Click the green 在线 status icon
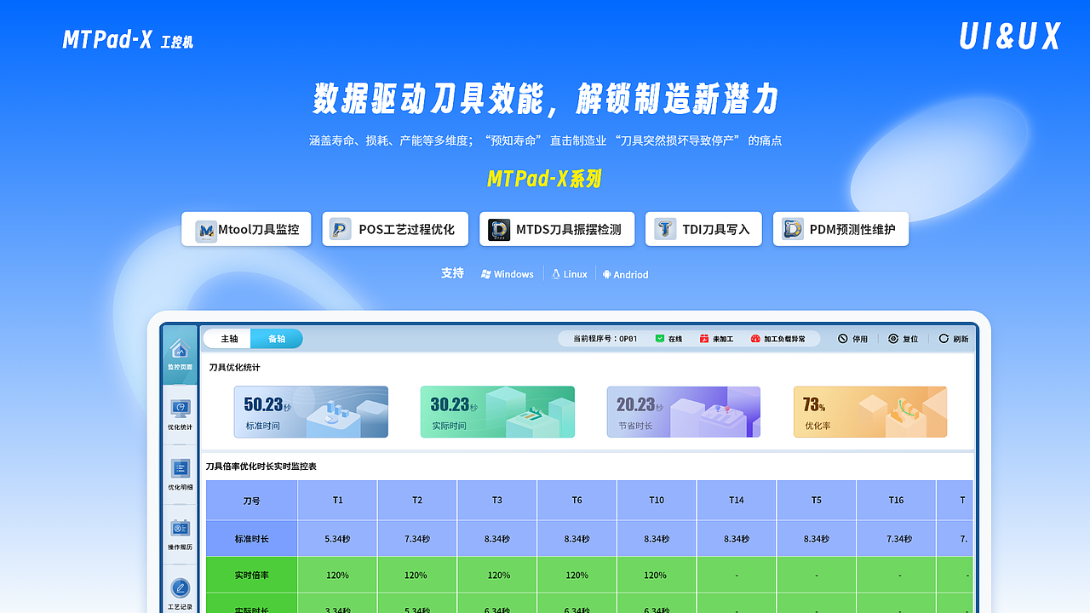This screenshot has height=613, width=1090. pos(660,338)
